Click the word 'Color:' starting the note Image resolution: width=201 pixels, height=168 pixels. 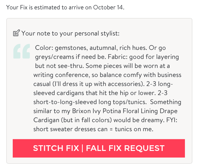click(x=44, y=48)
